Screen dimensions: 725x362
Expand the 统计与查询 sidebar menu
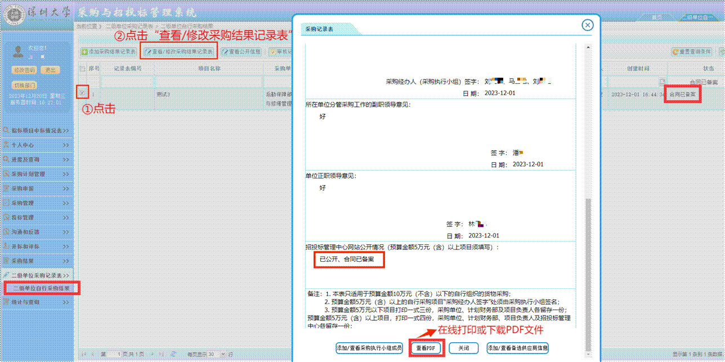pos(37,302)
